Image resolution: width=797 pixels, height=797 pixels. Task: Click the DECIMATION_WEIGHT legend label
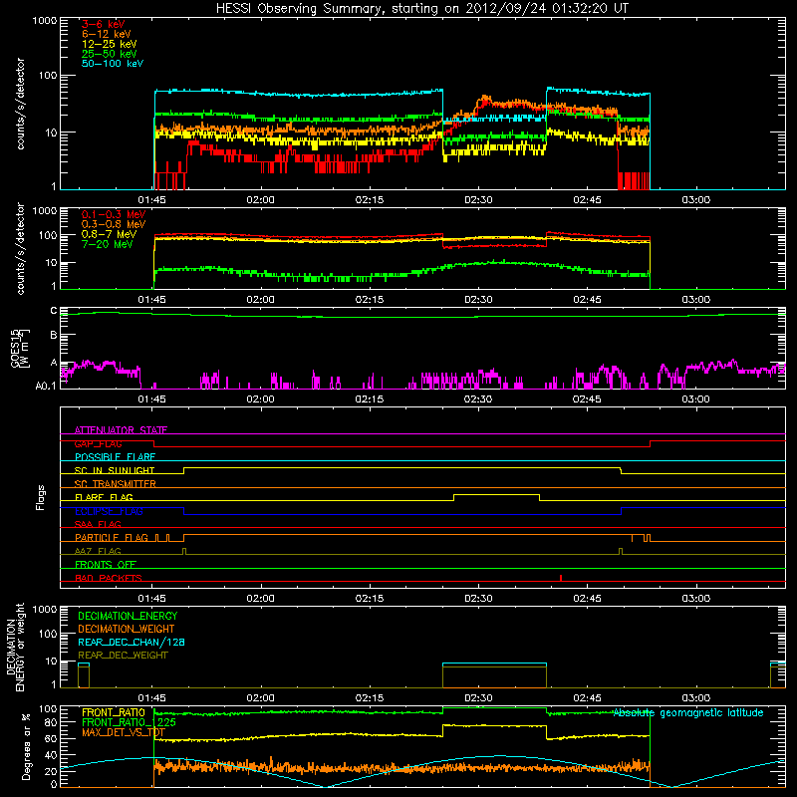coord(127,629)
